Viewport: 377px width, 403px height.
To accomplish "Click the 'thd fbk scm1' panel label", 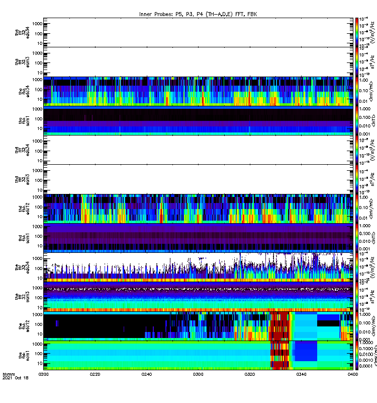I will tap(24, 238).
